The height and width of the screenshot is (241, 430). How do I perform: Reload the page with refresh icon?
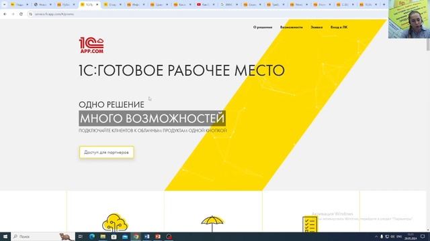click(x=21, y=14)
